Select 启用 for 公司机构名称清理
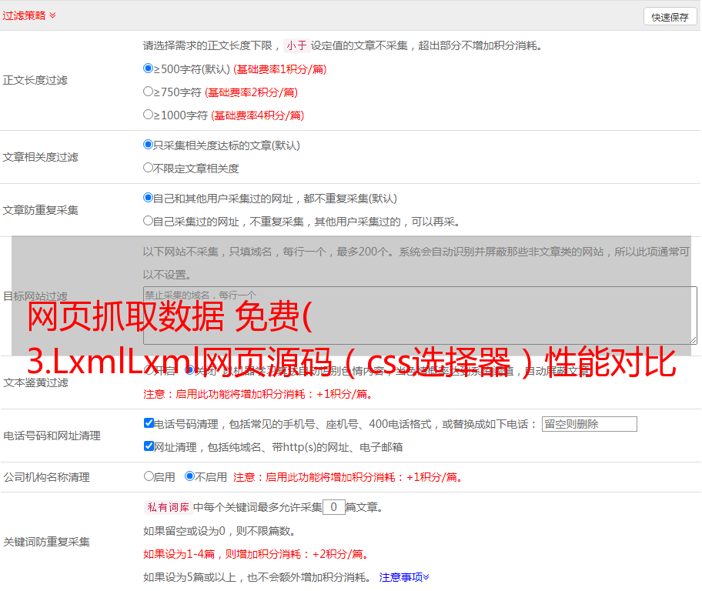Screen dimensions: 702x591 149,476
